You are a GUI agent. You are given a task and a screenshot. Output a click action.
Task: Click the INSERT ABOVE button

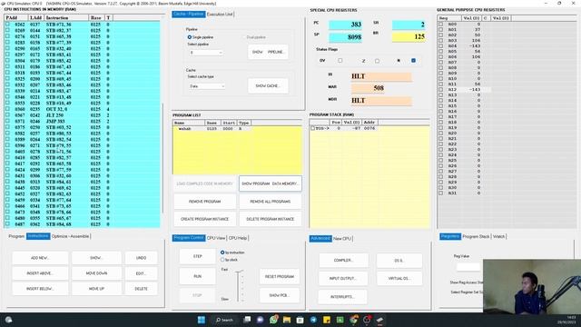point(40,273)
